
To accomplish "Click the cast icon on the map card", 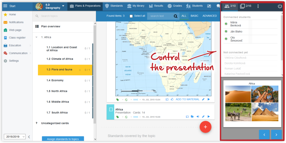I will tap(167, 100).
